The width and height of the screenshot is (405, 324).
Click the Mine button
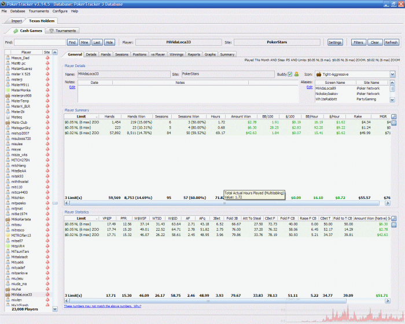point(84,42)
